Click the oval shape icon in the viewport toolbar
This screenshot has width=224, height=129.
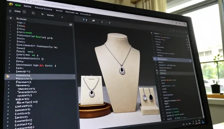point(93,21)
